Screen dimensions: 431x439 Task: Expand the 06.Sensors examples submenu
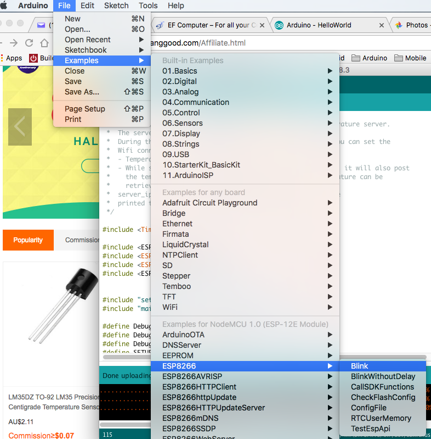pyautogui.click(x=245, y=123)
